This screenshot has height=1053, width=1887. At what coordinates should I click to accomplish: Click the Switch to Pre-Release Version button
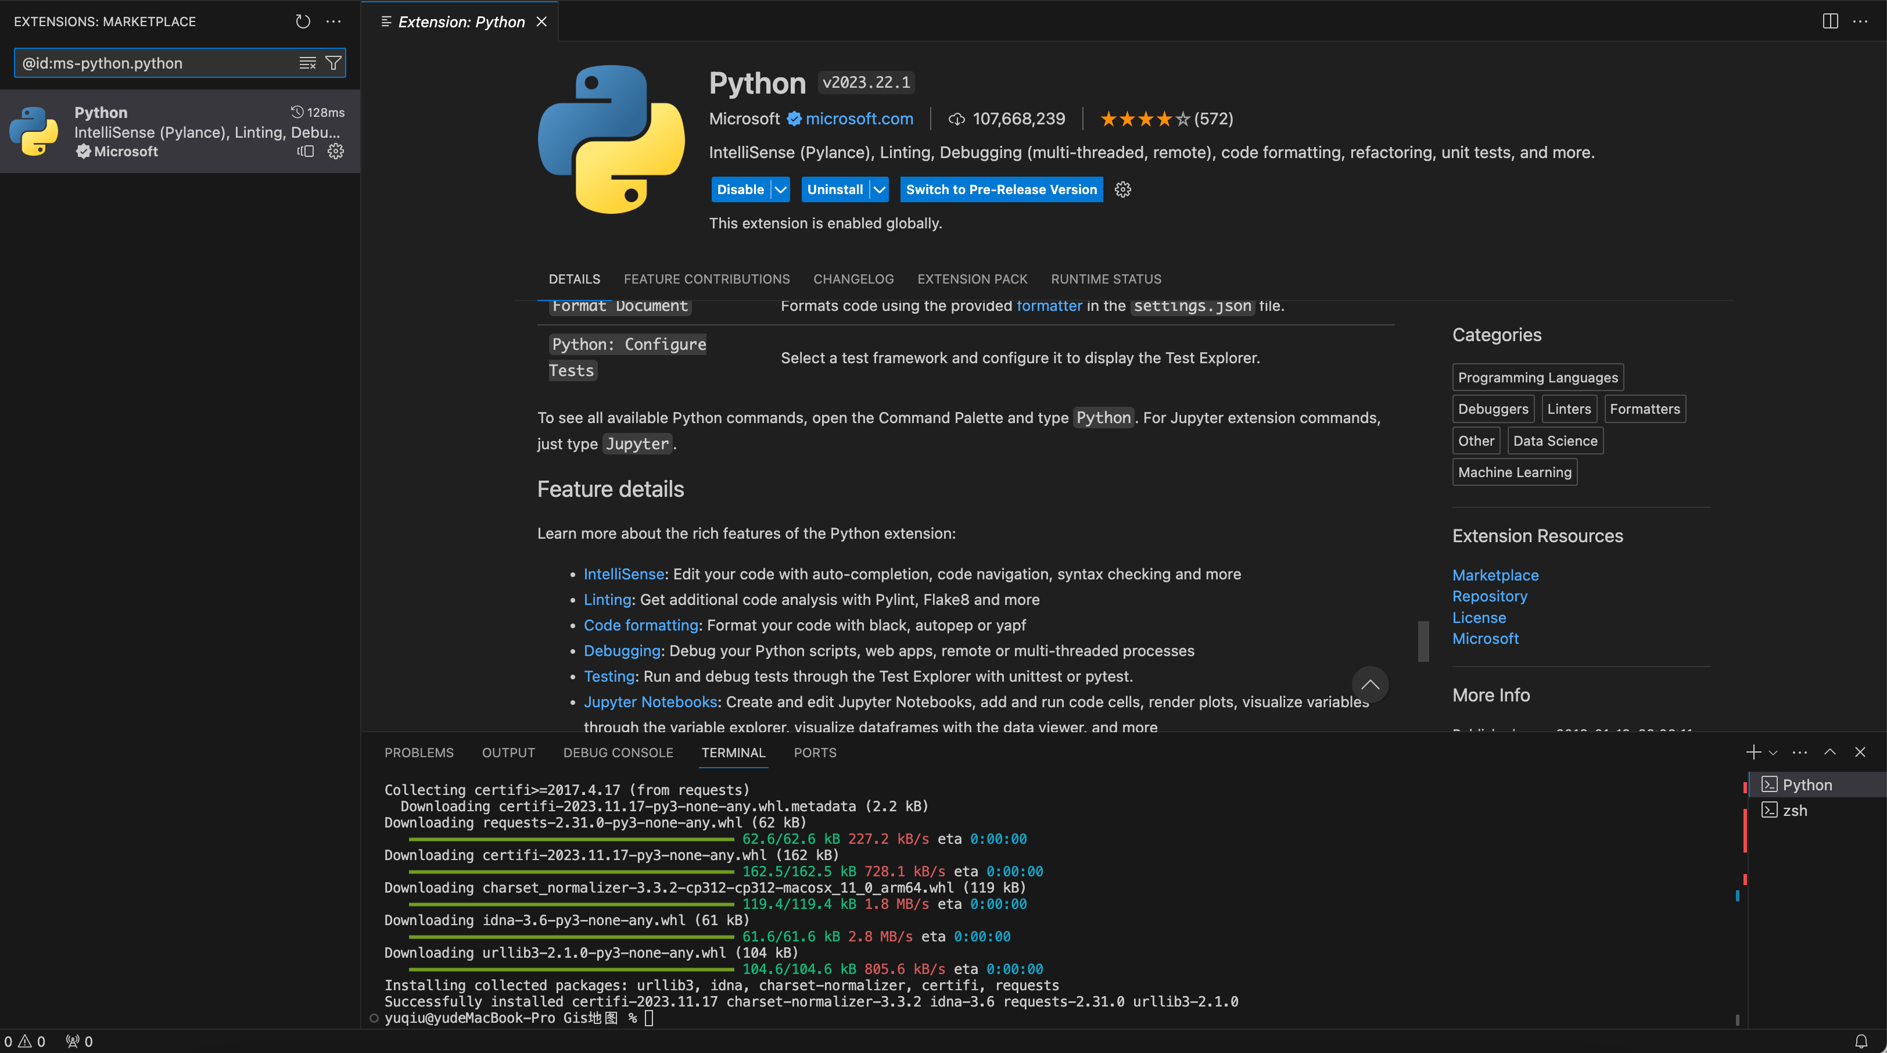coord(1000,189)
